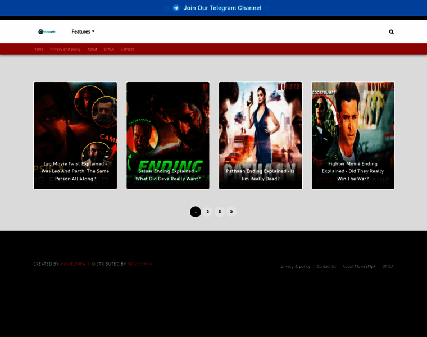Image resolution: width=427 pixels, height=337 pixels.
Task: Open Leo Movie Twist Explained post
Action: coord(75,135)
